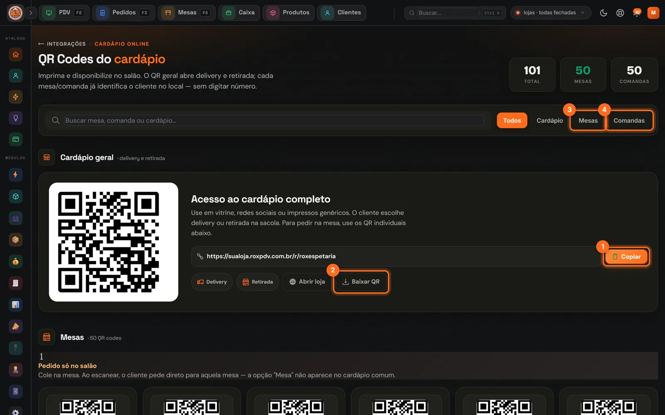The height and width of the screenshot is (415, 665).
Task: Open Mesas in the top navigation
Action: 187,13
